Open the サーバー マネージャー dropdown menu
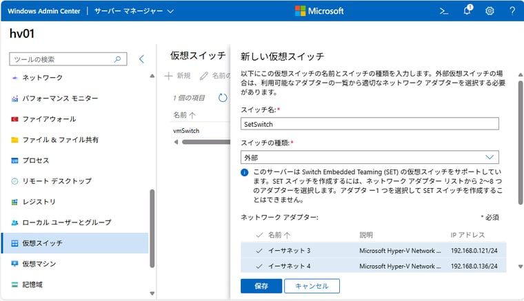 [134, 11]
